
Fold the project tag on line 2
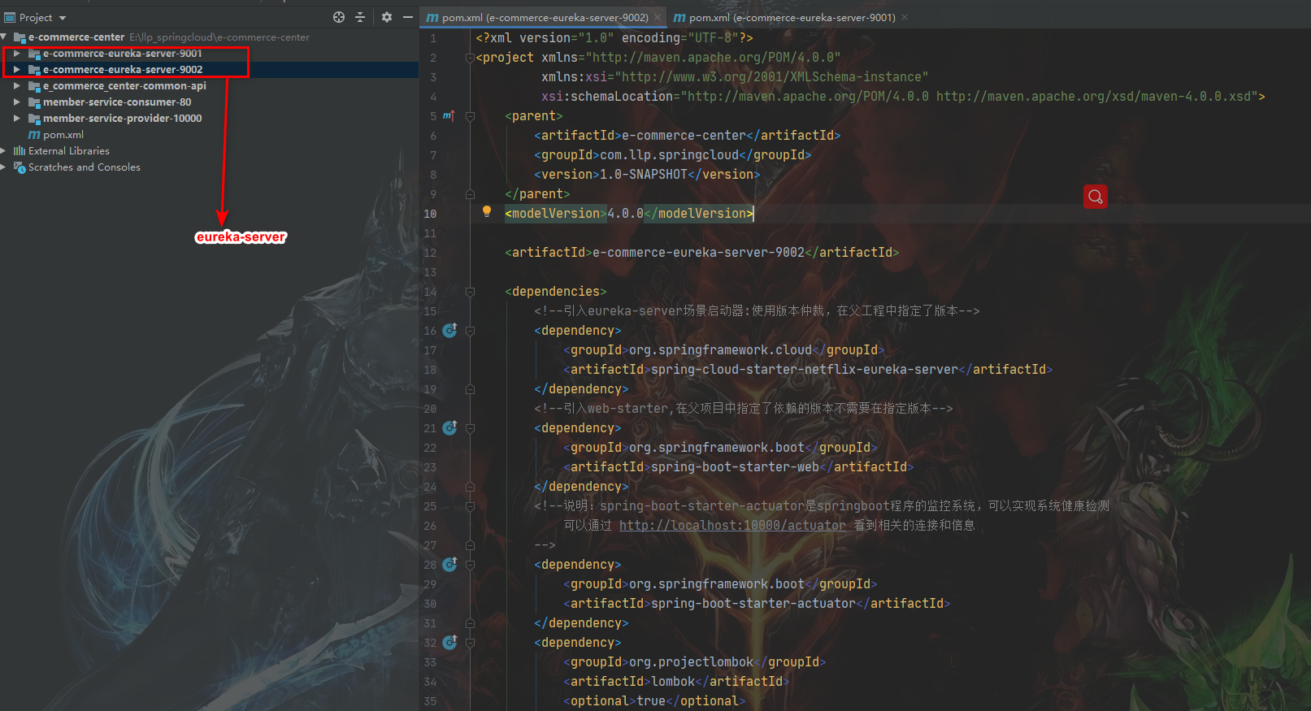[470, 58]
